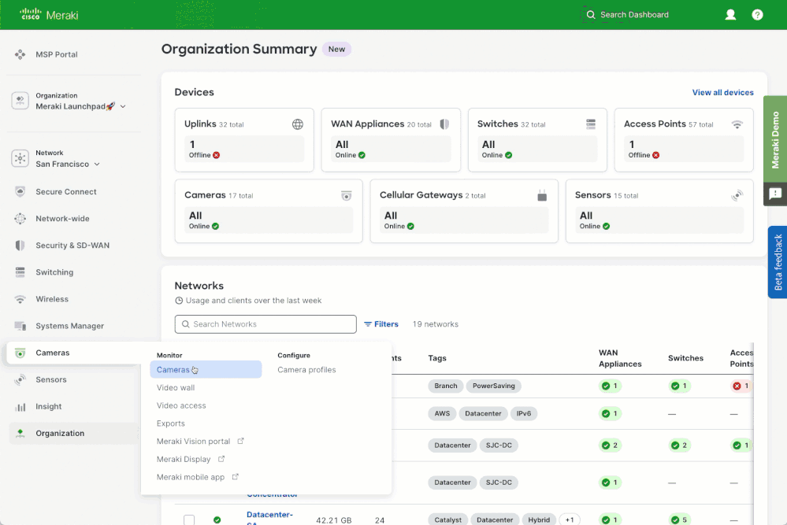This screenshot has height=525, width=787.
Task: Click the 42.21 GB usage value
Action: [x=334, y=520]
